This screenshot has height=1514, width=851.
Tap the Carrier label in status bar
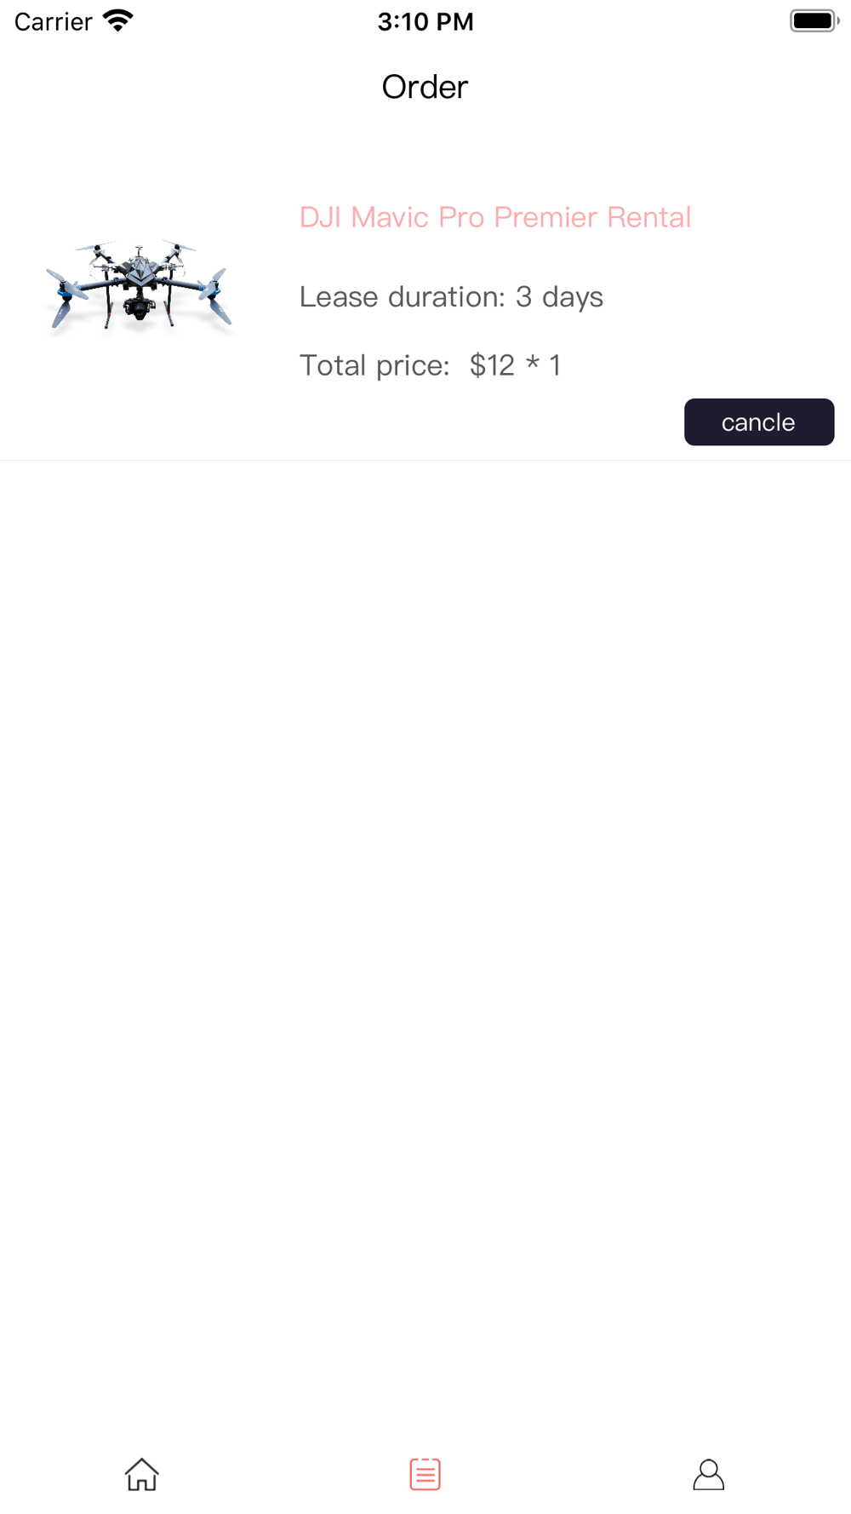(x=53, y=21)
